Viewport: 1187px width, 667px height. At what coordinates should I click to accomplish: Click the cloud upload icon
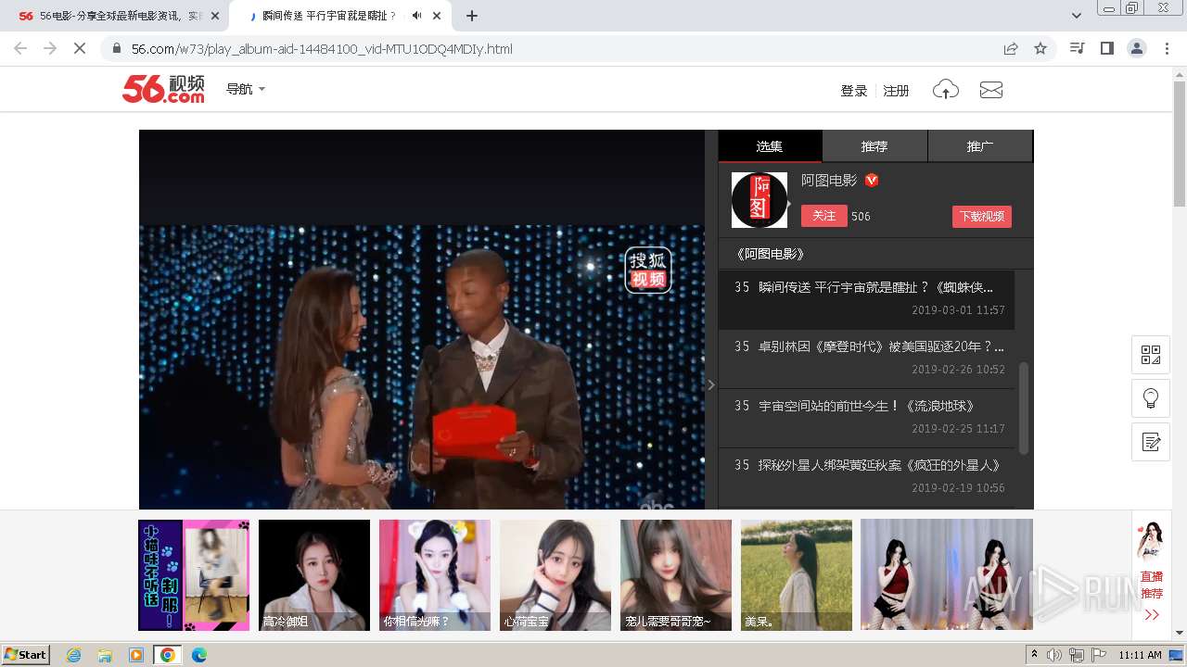(945, 90)
